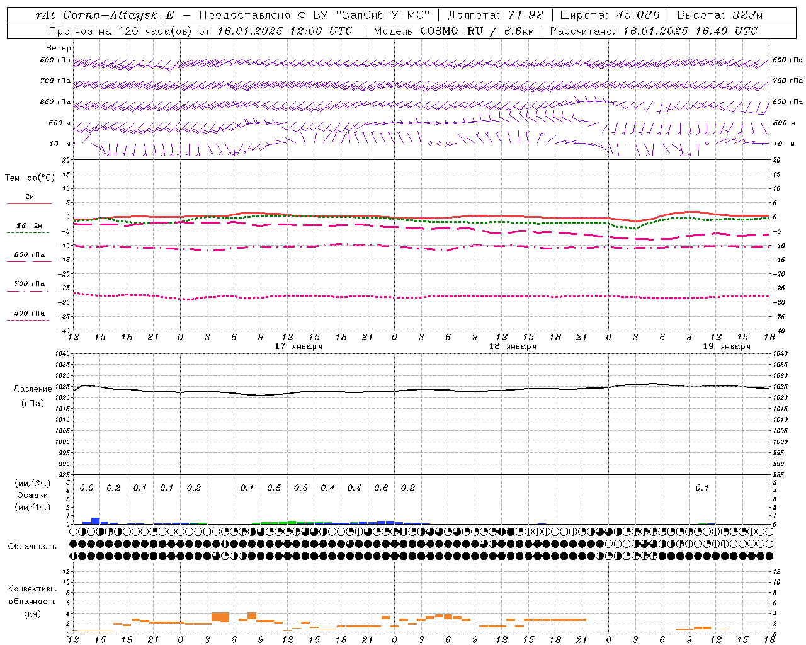Image resolution: width=806 pixels, height=645 pixels.
Task: Click the (мм/3ч.) precipitation unit label
Action: [33, 484]
